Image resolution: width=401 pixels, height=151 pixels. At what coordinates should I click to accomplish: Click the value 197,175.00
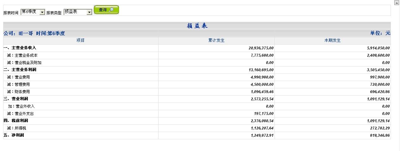[264, 114]
